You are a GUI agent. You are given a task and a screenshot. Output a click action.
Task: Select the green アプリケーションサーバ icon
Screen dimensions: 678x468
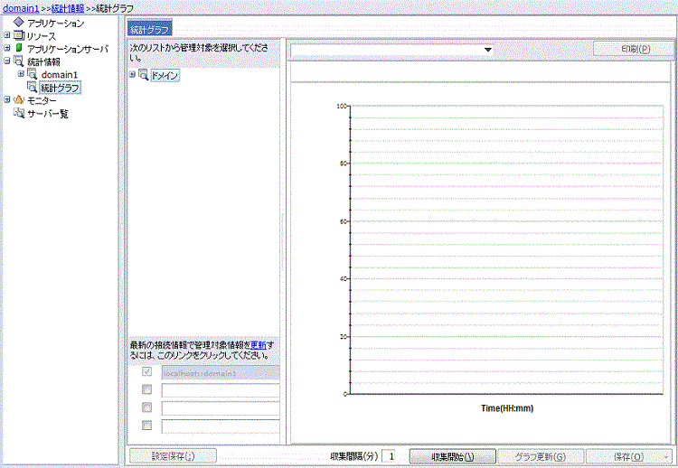tap(19, 49)
